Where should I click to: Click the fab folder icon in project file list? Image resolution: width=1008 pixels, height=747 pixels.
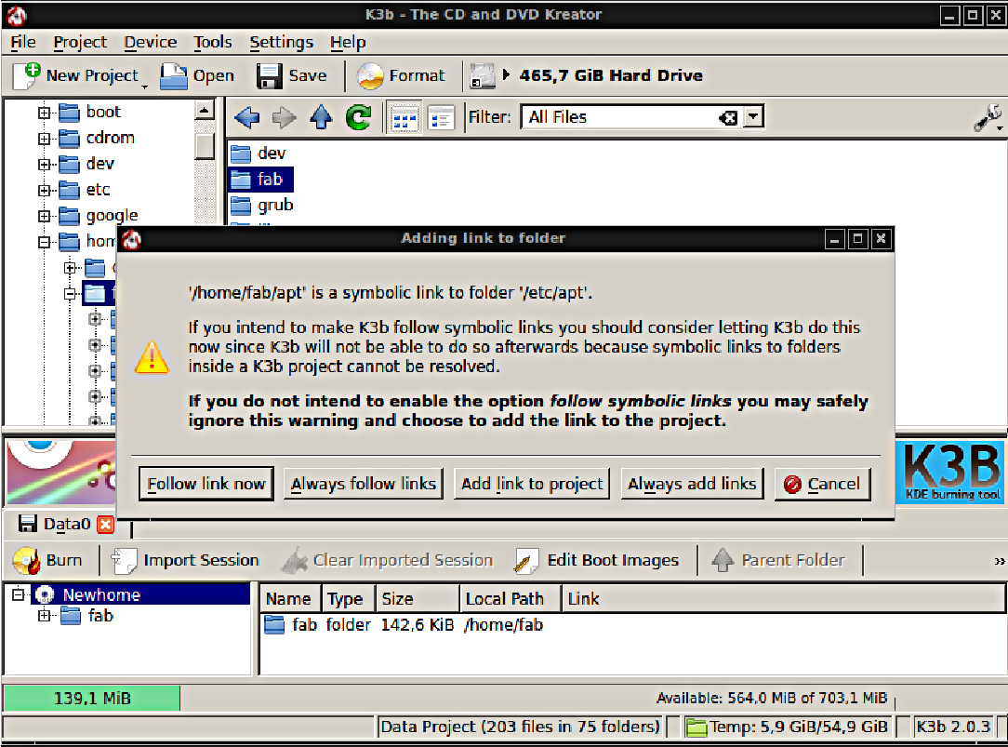click(274, 625)
